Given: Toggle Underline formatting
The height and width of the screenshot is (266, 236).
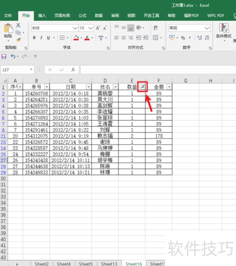Looking at the screenshot, I should click(48, 38).
